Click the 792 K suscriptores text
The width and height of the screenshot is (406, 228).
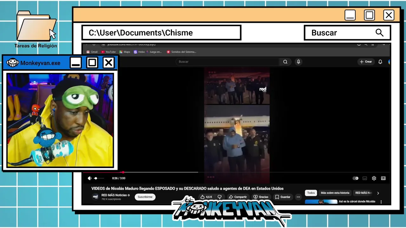[111, 199]
